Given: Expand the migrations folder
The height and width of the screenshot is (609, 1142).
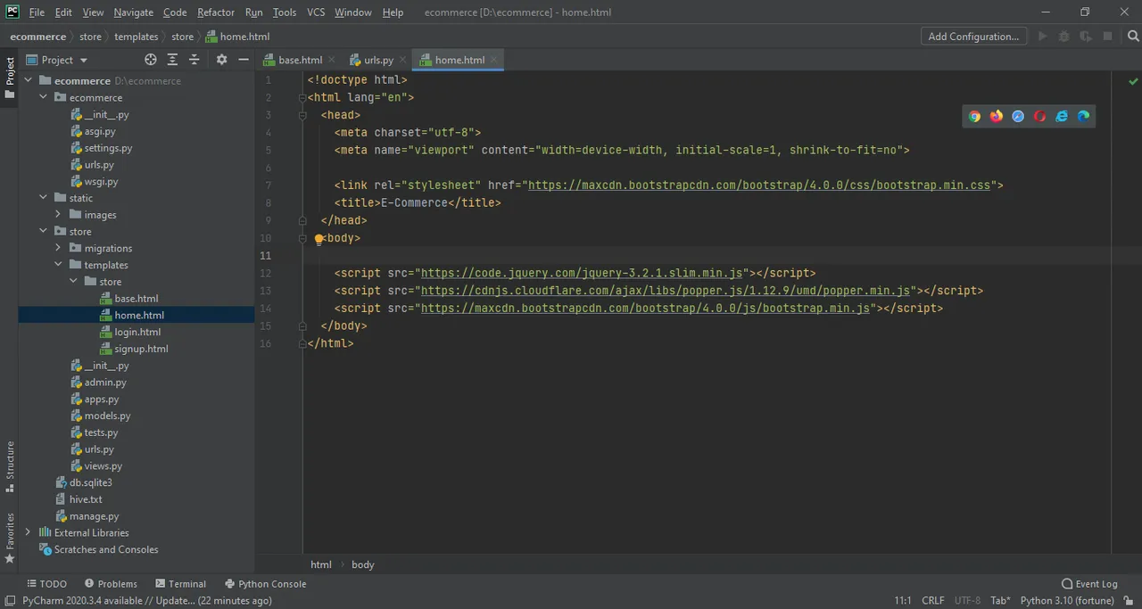Looking at the screenshot, I should click(58, 249).
